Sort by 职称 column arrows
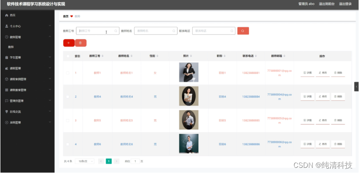The width and height of the screenshot is (359, 173). [x=225, y=56]
